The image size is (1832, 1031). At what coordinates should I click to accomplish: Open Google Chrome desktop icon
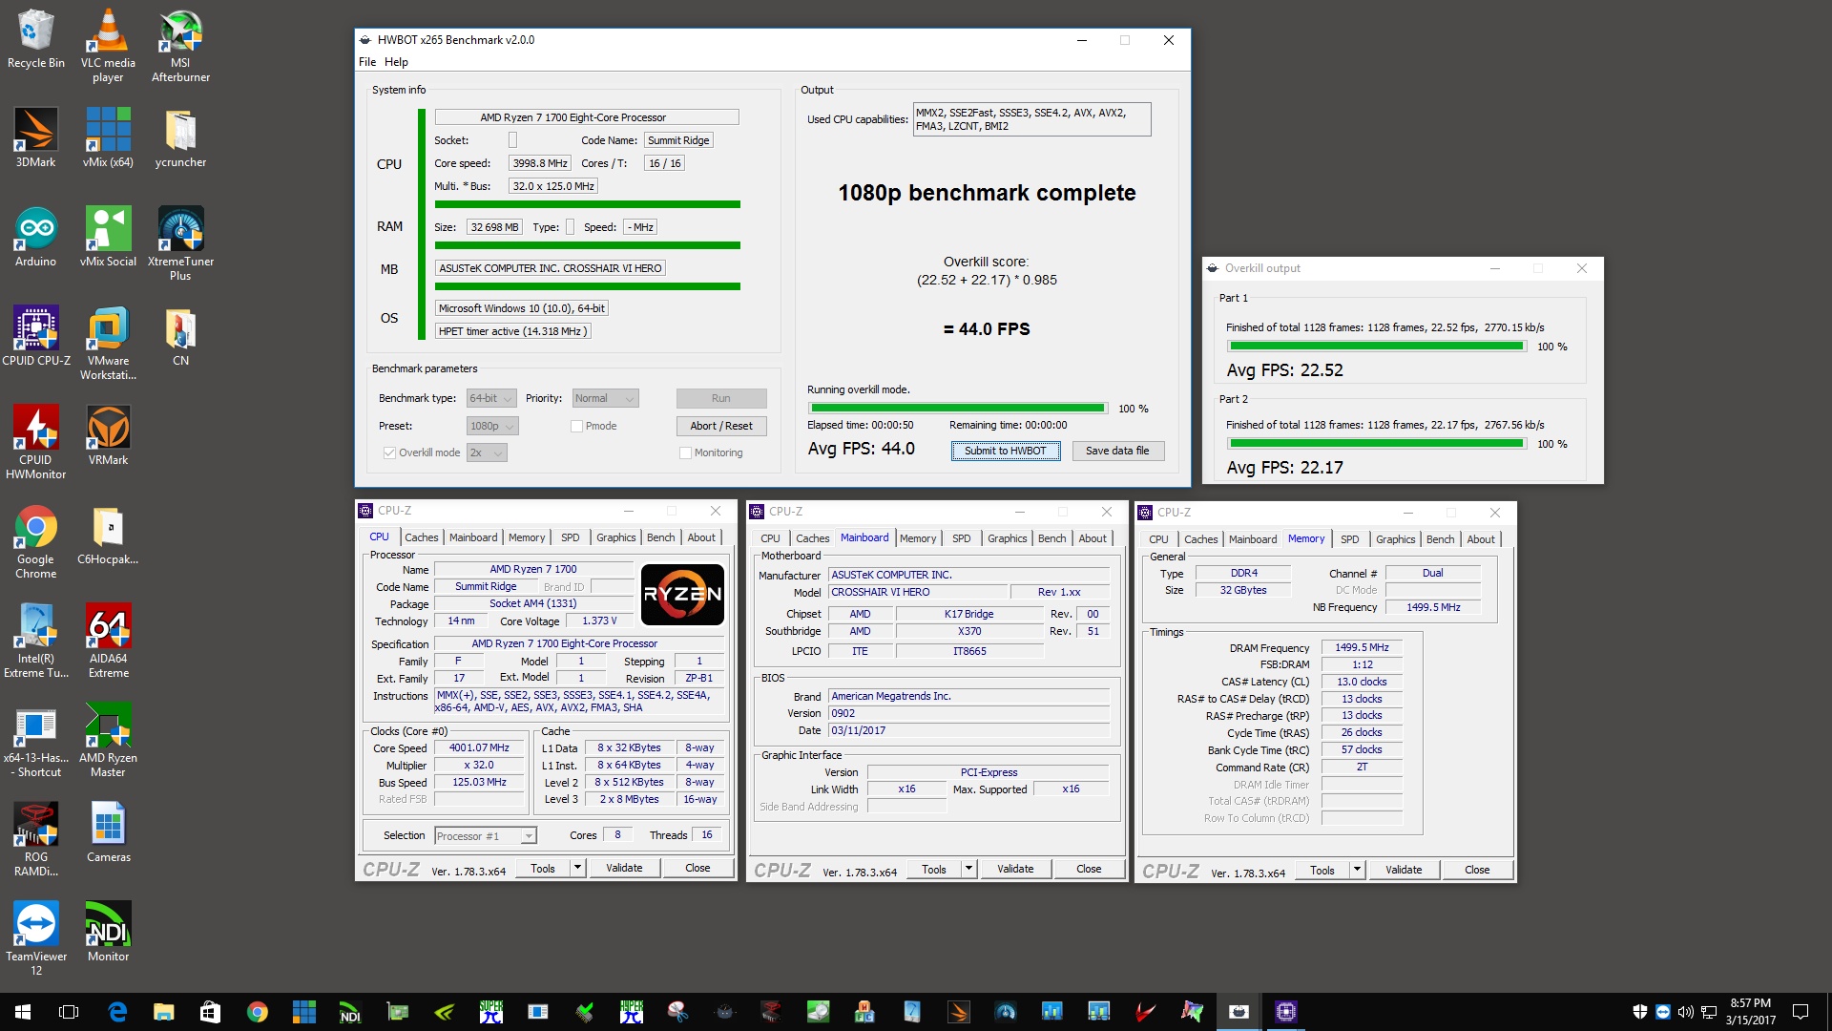tap(35, 541)
